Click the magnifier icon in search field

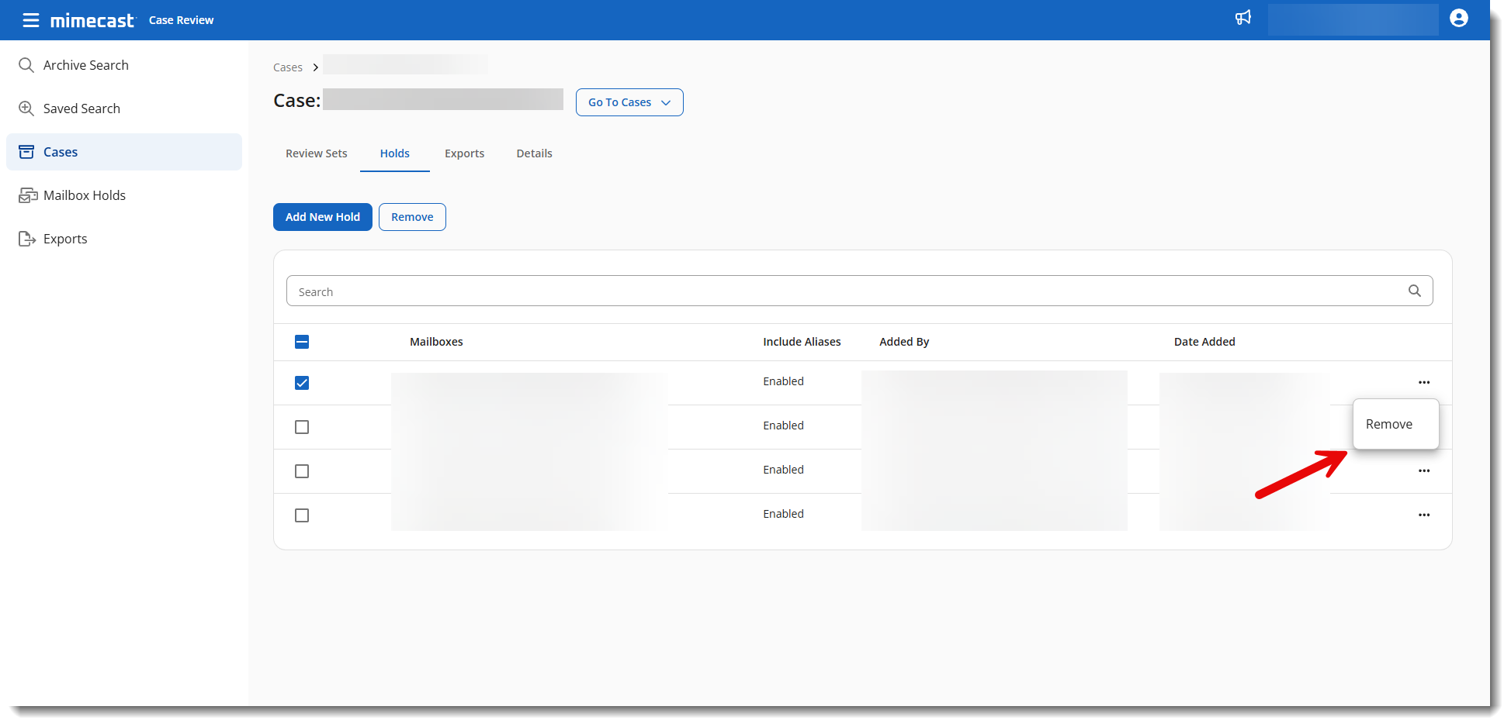1414,291
